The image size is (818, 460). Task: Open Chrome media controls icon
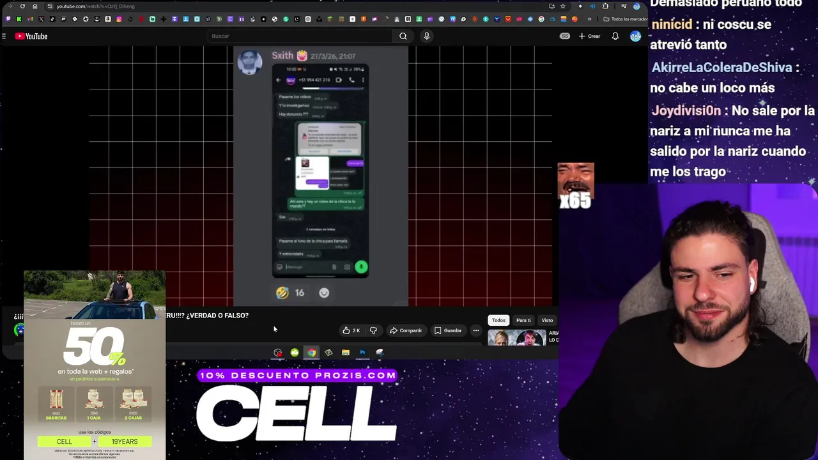[624, 6]
